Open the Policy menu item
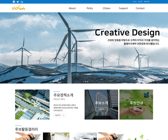 [x=90, y=8]
